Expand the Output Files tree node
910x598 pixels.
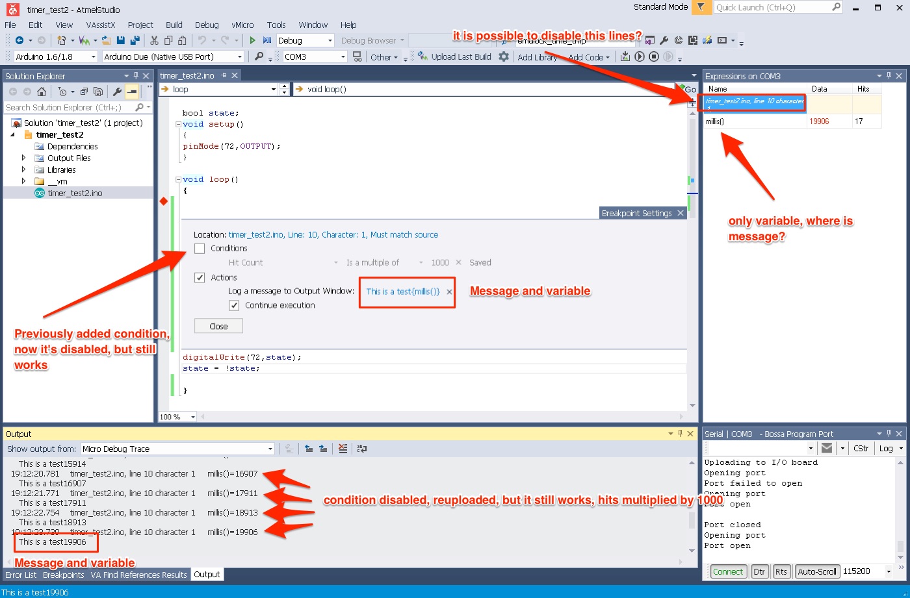(x=24, y=158)
